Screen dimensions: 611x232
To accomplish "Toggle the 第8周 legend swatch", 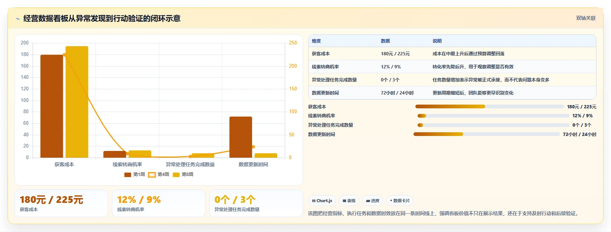I will click(x=176, y=174).
